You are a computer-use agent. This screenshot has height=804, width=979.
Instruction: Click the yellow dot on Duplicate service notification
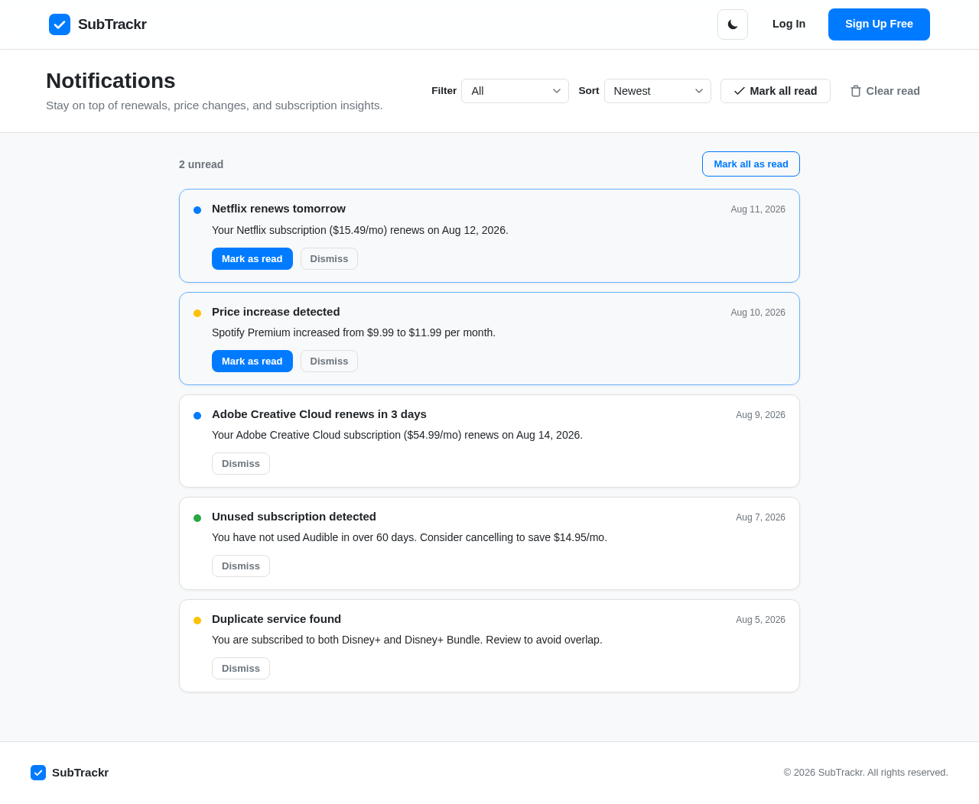coord(197,621)
